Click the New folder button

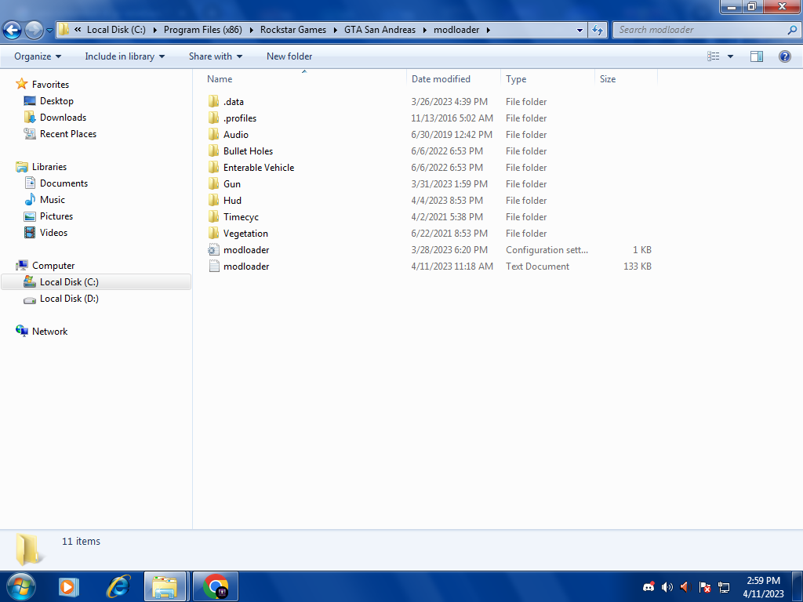[289, 56]
